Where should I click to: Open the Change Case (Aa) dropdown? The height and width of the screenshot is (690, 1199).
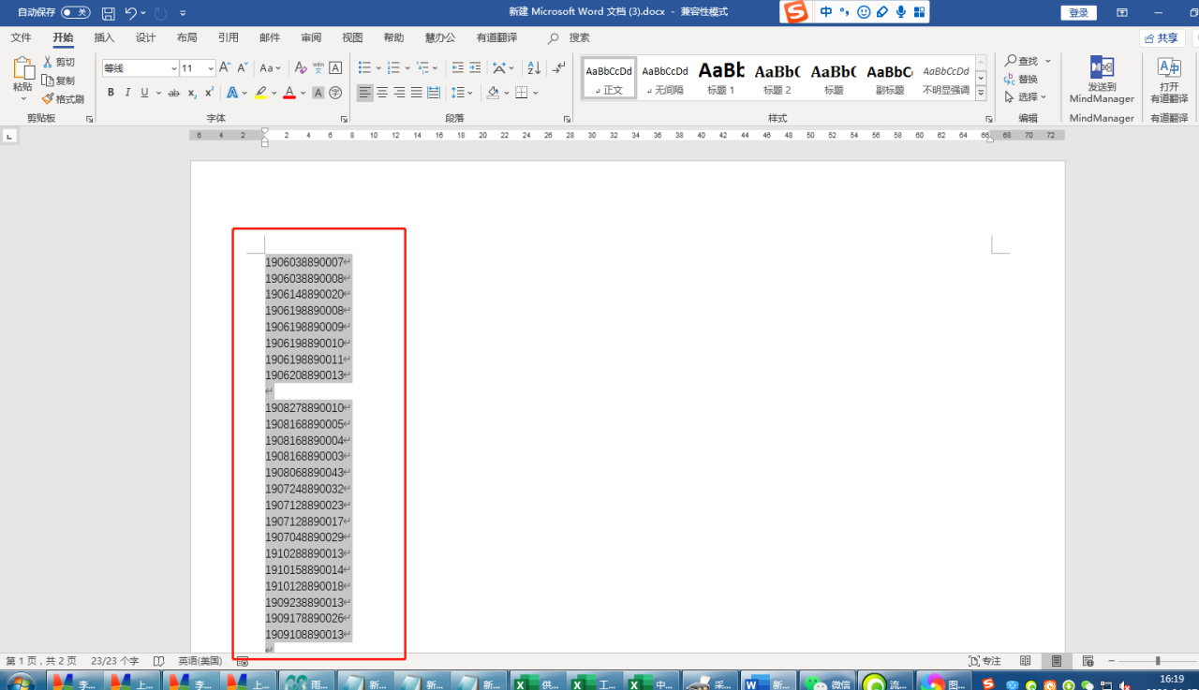coord(271,68)
